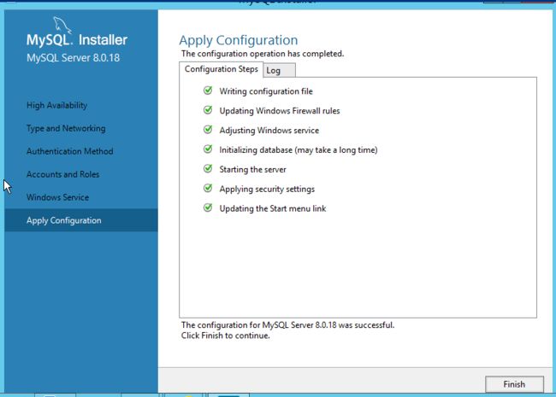Click checkmark for Updating the Start menu link
The image size is (556, 397).
coord(208,207)
